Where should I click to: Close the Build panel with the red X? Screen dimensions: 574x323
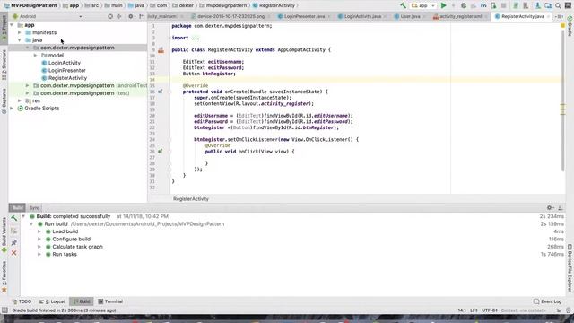coord(14,253)
